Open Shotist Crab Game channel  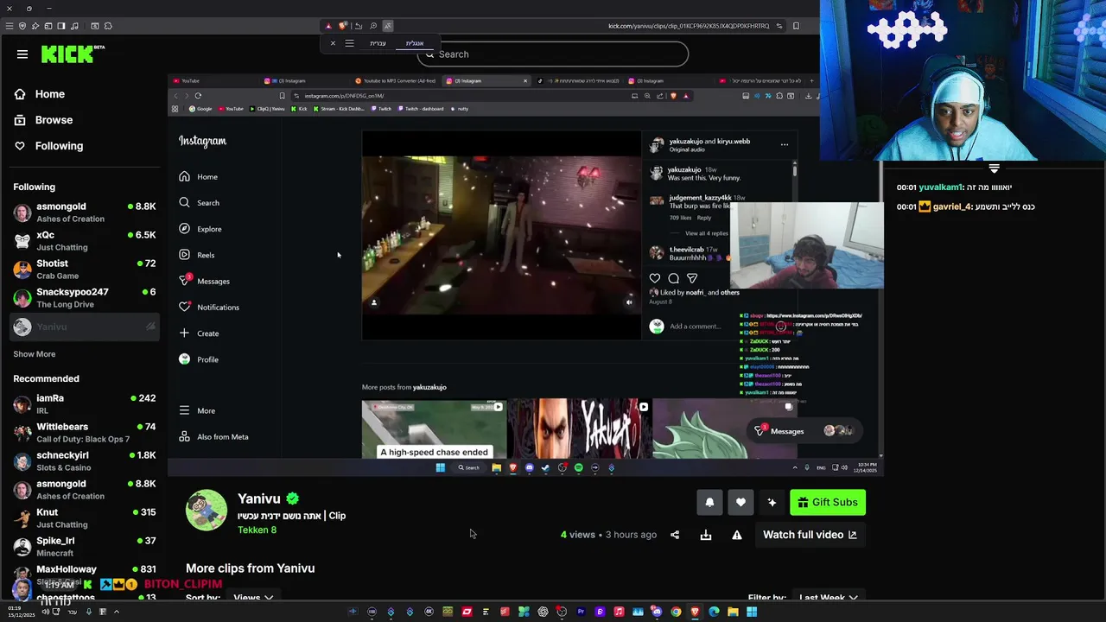coord(84,270)
